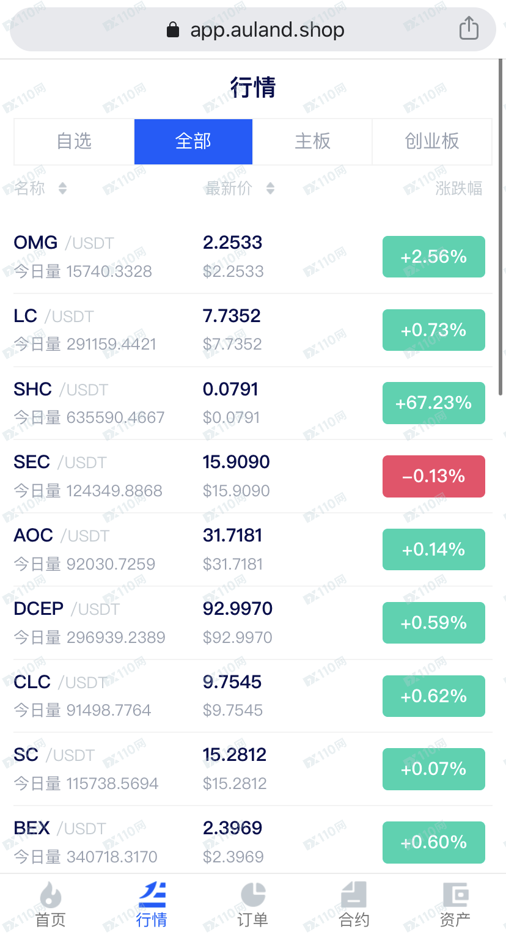Open the 资产 assets icon

pyautogui.click(x=455, y=895)
